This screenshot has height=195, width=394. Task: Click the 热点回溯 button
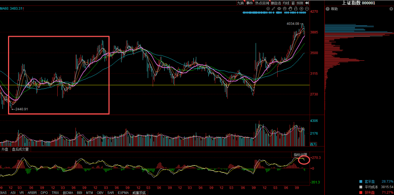(x=262, y=3)
